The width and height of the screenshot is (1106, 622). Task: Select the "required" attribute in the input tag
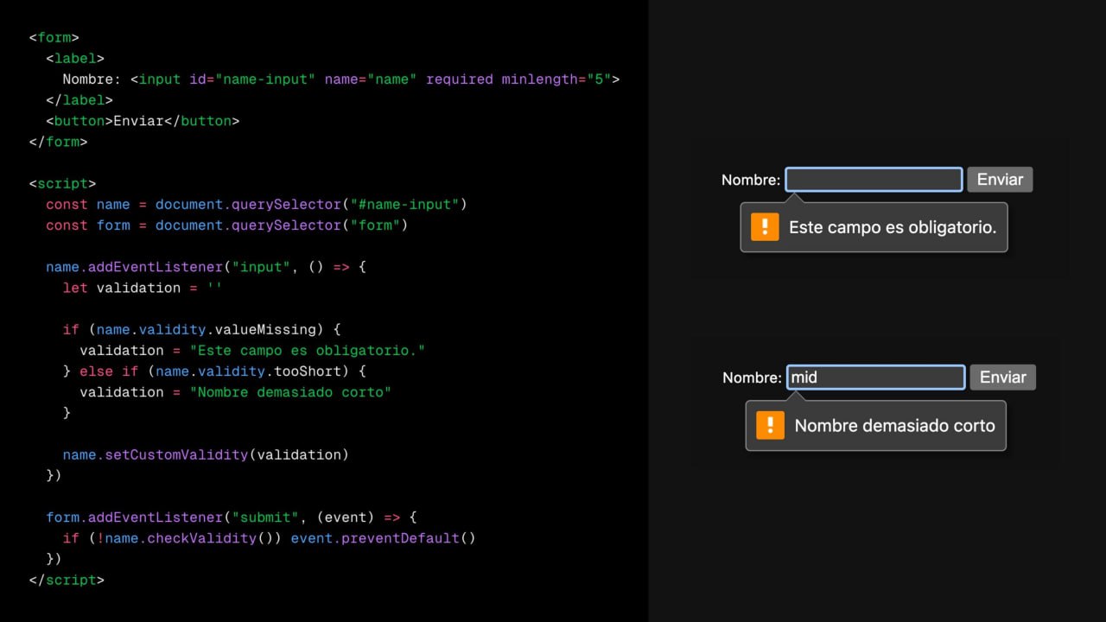tap(460, 79)
